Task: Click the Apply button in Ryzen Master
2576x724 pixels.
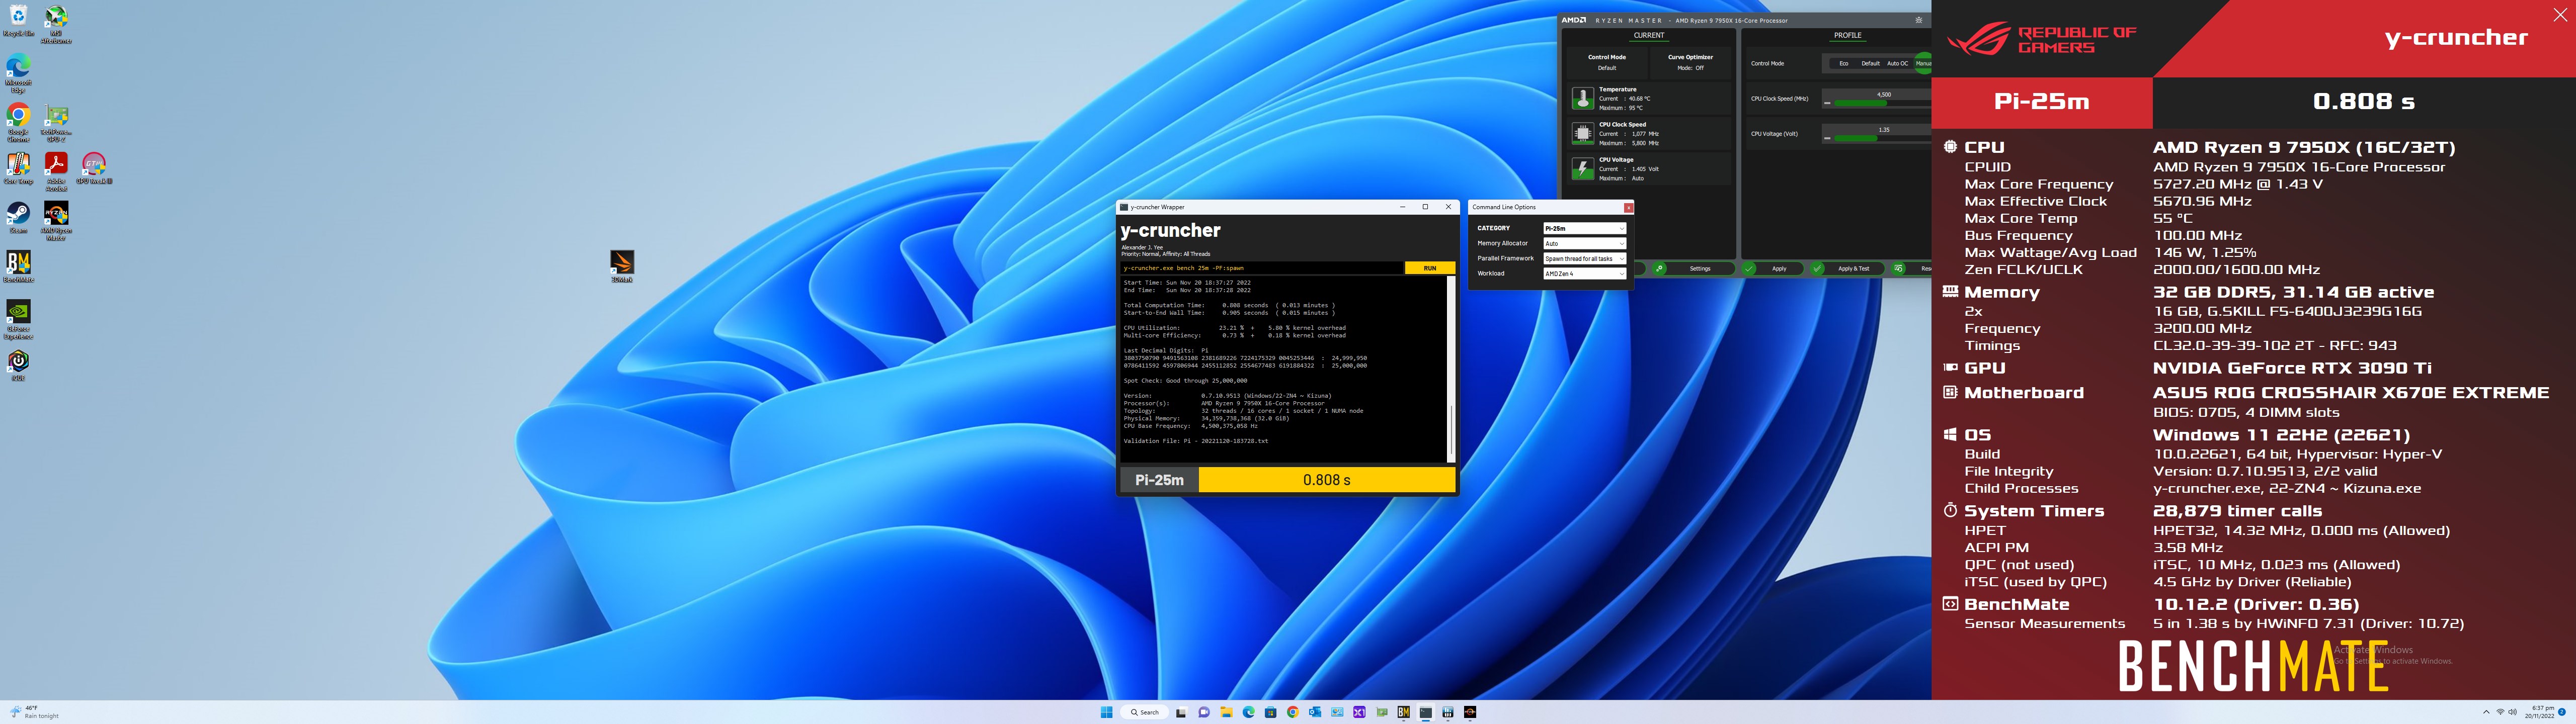Action: click(1773, 269)
